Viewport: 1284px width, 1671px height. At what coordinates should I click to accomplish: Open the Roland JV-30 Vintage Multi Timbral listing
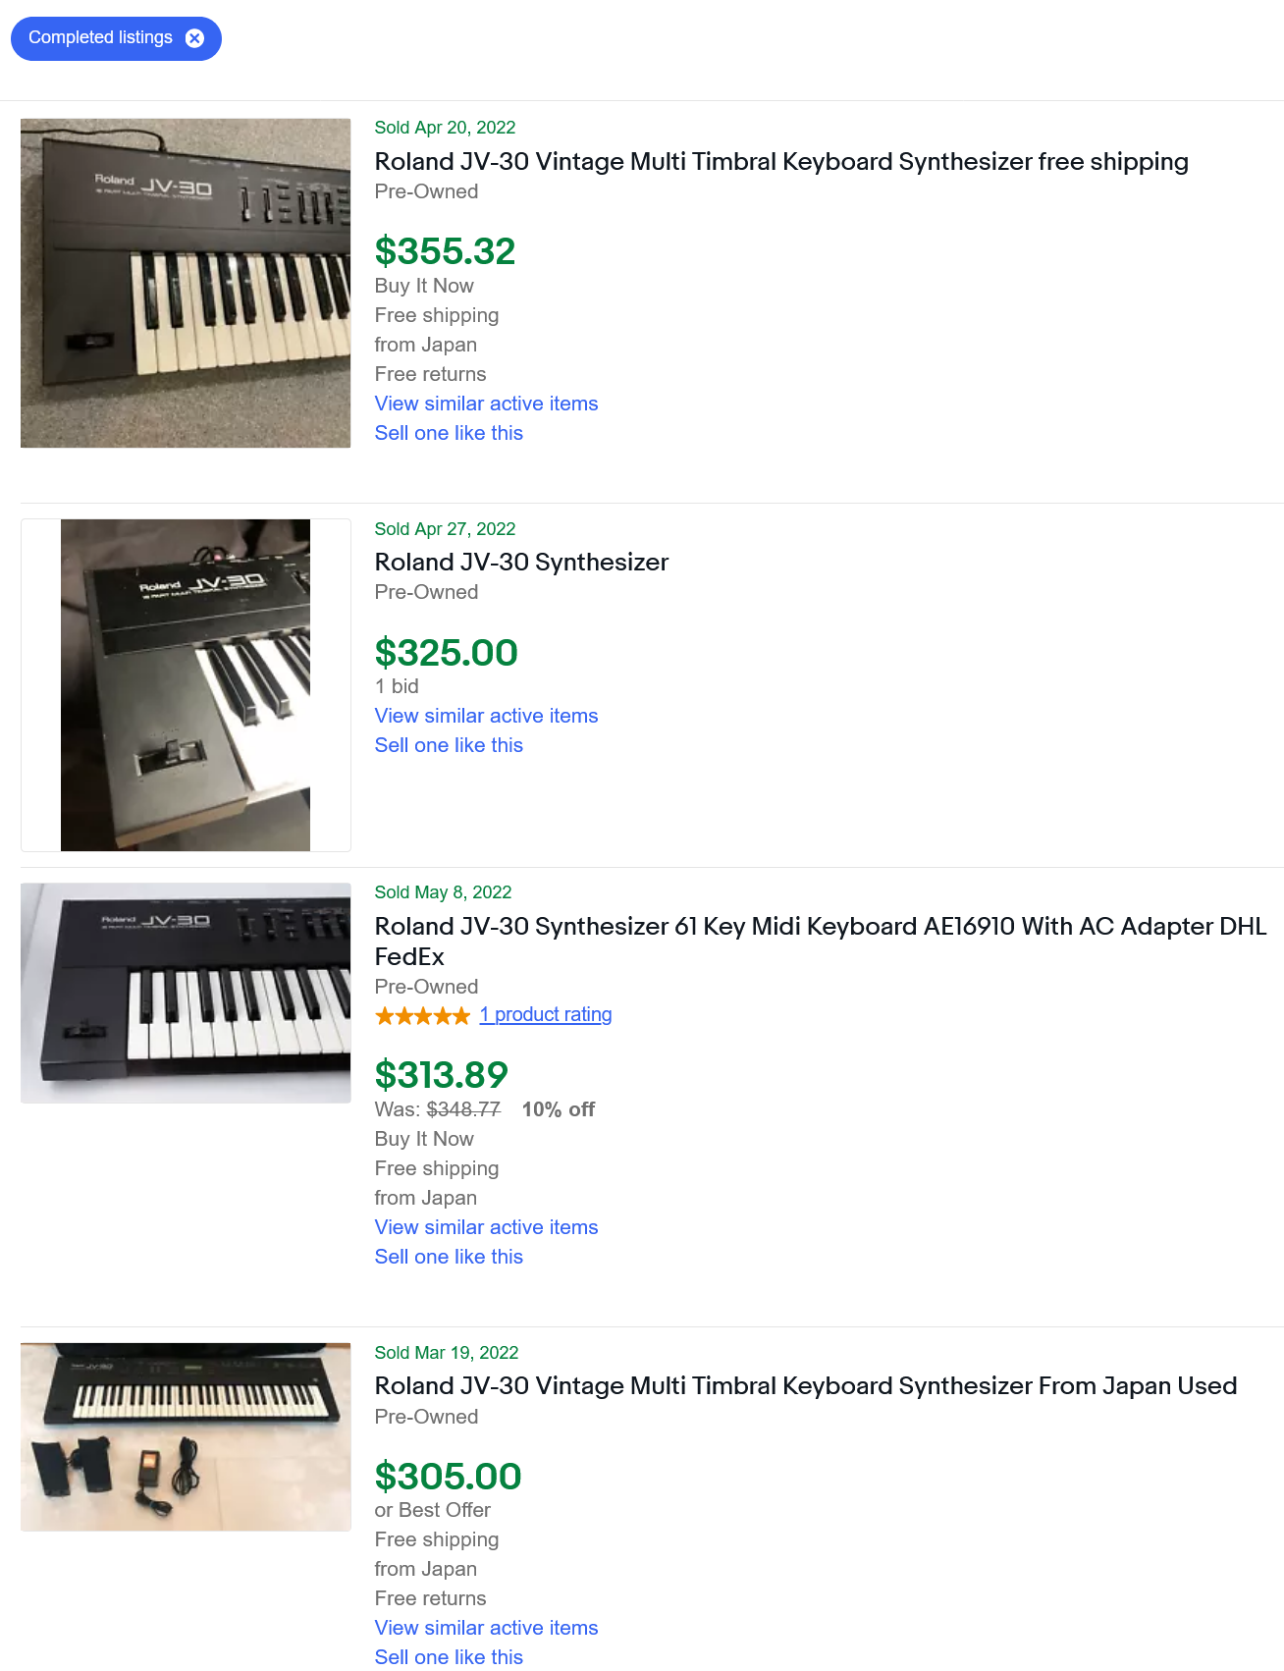pos(780,162)
